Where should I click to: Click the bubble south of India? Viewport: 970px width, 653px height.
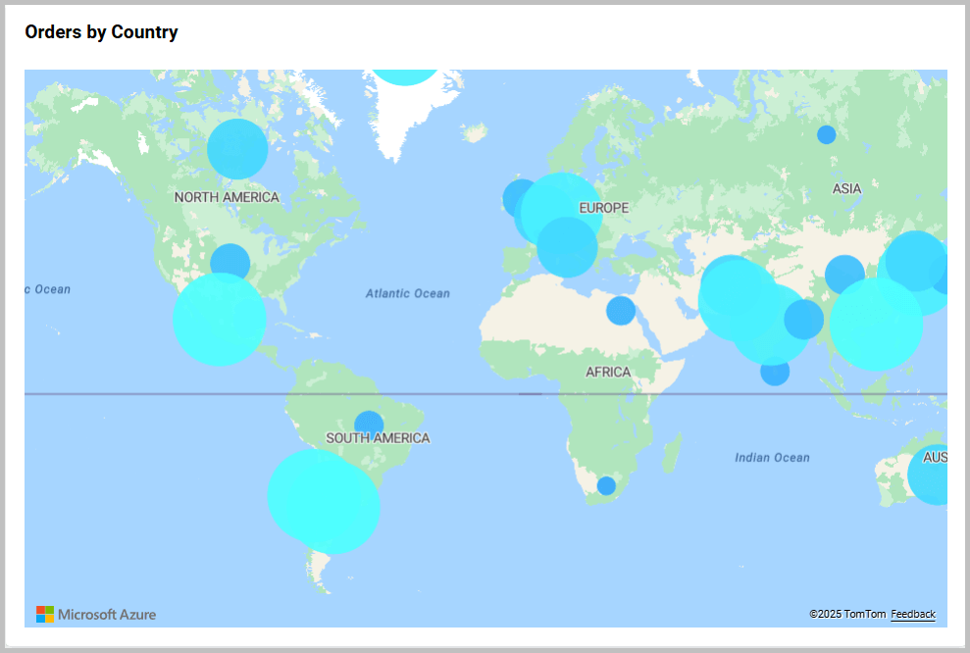click(774, 373)
